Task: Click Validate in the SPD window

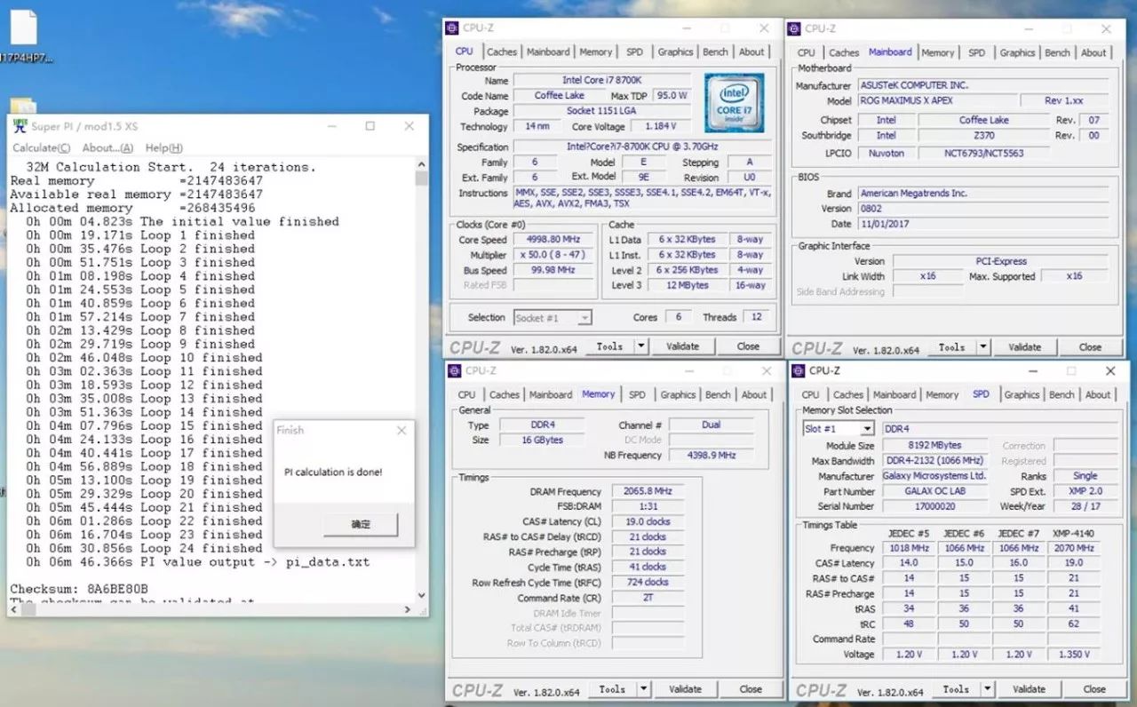Action: point(1029,689)
